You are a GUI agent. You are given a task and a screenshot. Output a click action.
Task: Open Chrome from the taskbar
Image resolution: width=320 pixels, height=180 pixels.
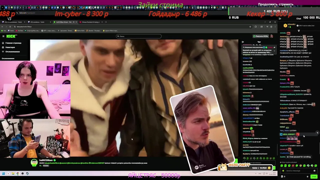[x=18, y=173]
